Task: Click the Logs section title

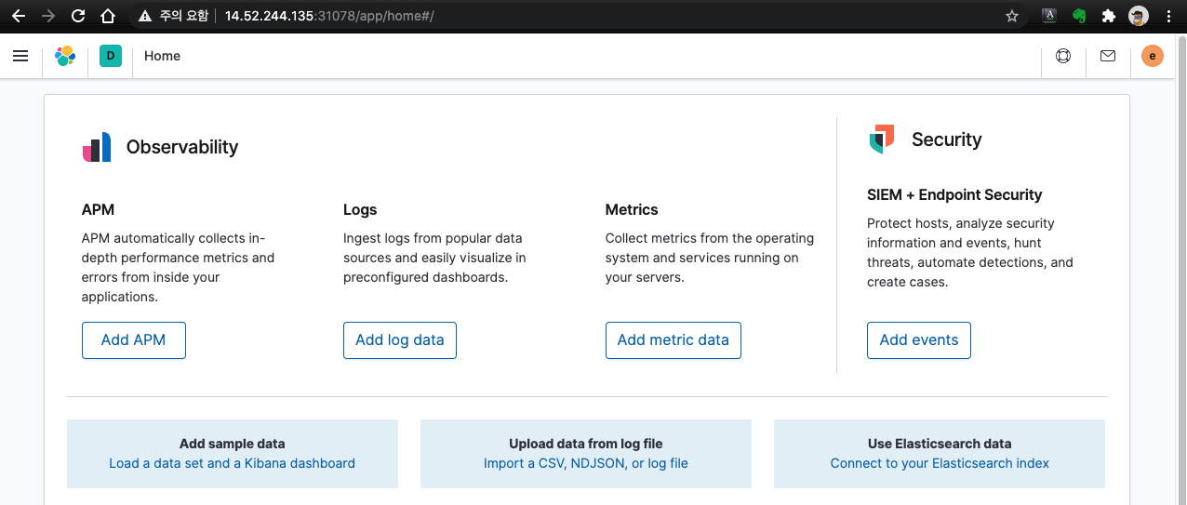Action: click(360, 210)
